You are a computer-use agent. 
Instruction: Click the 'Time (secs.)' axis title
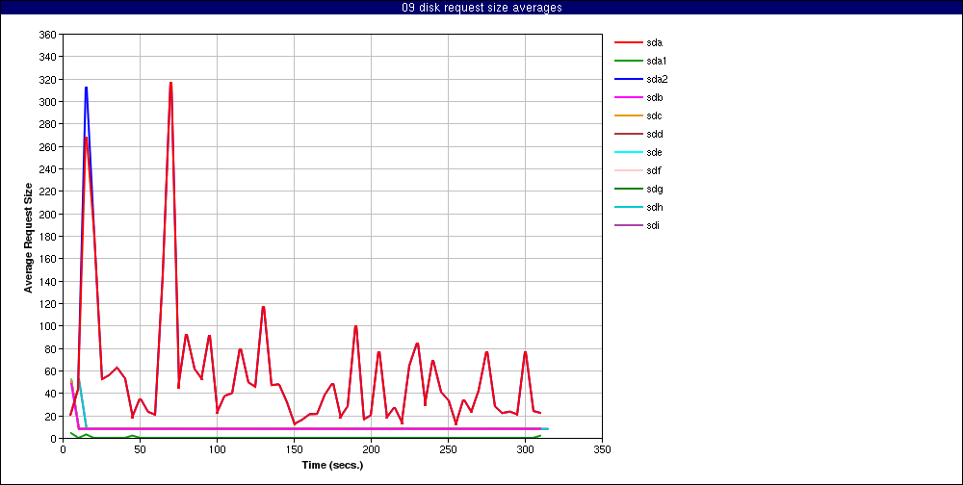tap(333, 465)
